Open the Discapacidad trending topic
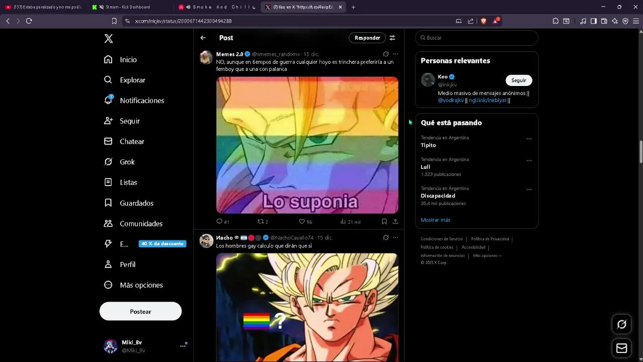Screen dimensions: 643x362 click(x=438, y=196)
